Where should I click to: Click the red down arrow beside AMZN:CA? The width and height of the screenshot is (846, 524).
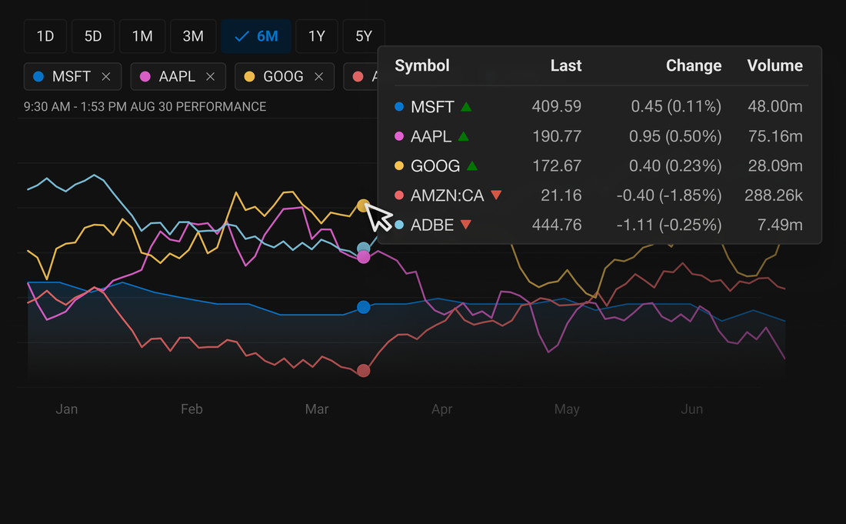point(496,195)
